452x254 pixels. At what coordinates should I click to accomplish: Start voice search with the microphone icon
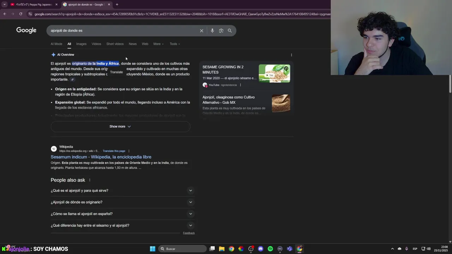click(x=212, y=31)
